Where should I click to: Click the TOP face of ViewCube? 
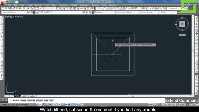(182, 24)
